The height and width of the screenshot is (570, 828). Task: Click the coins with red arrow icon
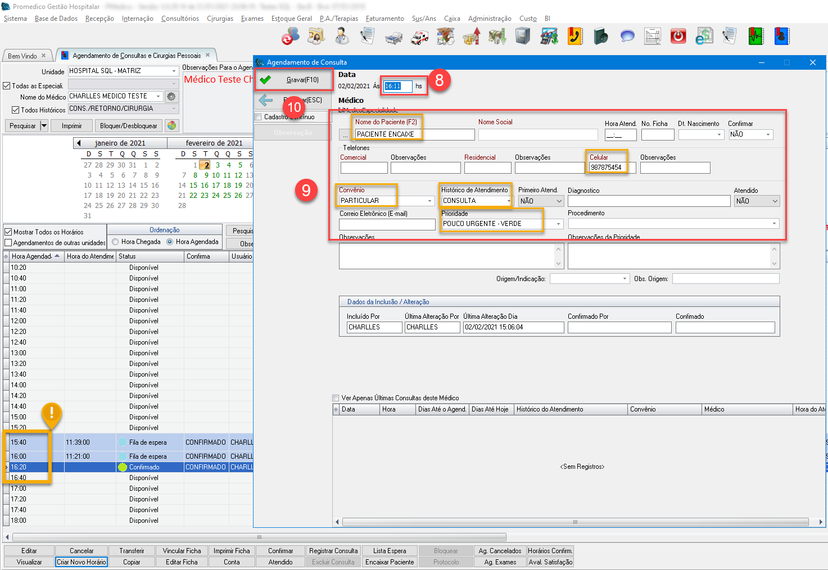click(471, 37)
